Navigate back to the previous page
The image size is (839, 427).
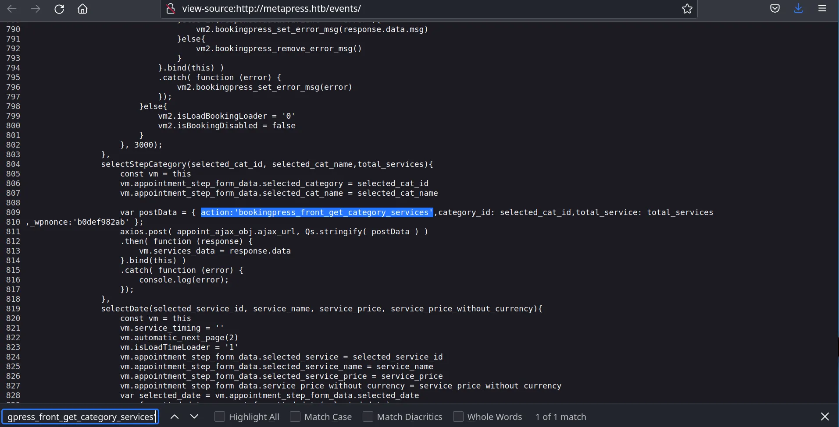coord(11,8)
